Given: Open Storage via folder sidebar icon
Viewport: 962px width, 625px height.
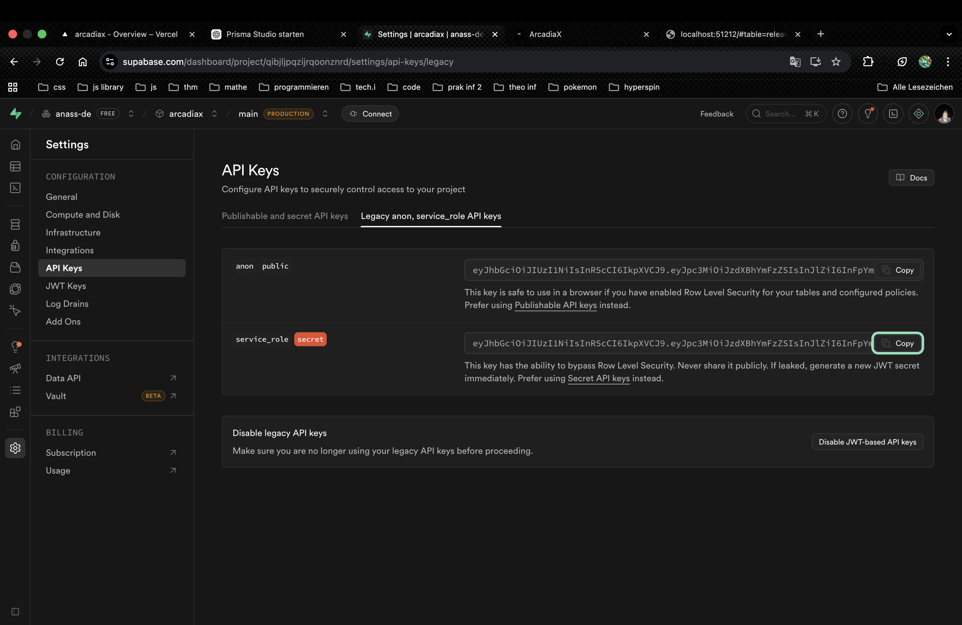Looking at the screenshot, I should pos(15,267).
